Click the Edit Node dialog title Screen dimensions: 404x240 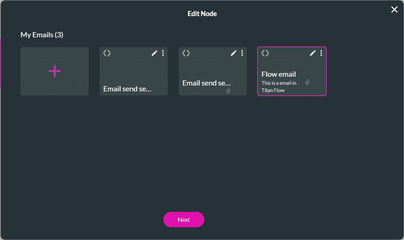(202, 14)
